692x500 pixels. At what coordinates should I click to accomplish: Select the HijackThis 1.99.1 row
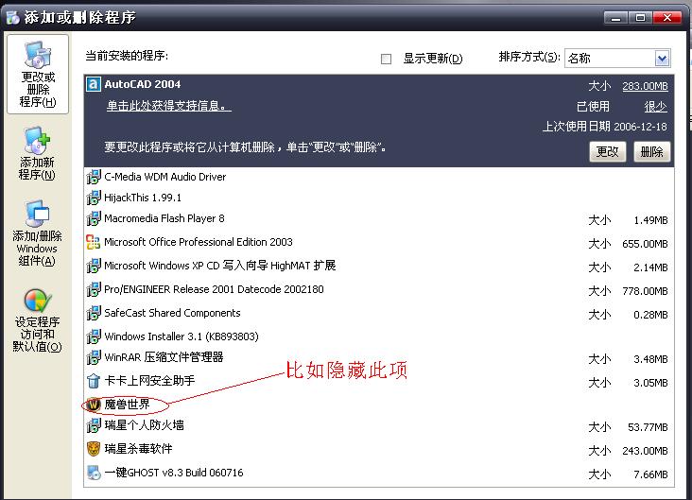tap(379, 198)
